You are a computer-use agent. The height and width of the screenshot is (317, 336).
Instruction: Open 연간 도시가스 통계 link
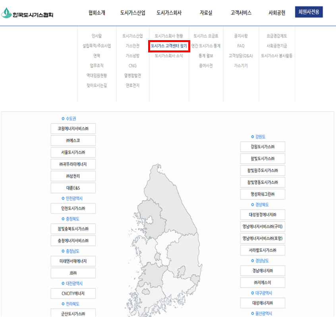pos(206,46)
